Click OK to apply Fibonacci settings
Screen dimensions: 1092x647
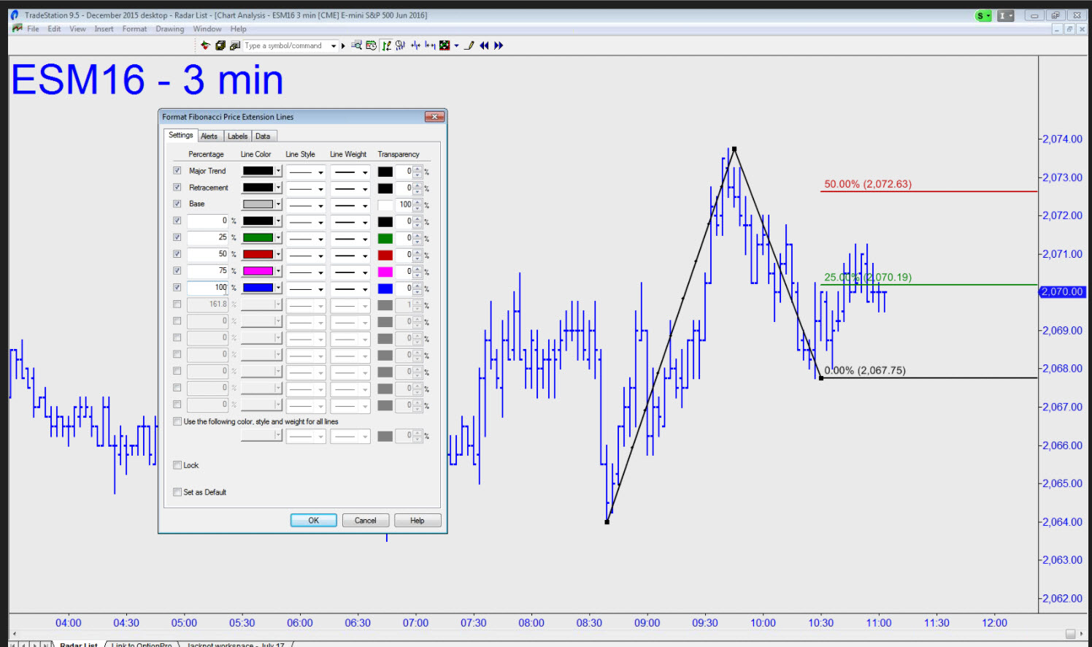314,521
